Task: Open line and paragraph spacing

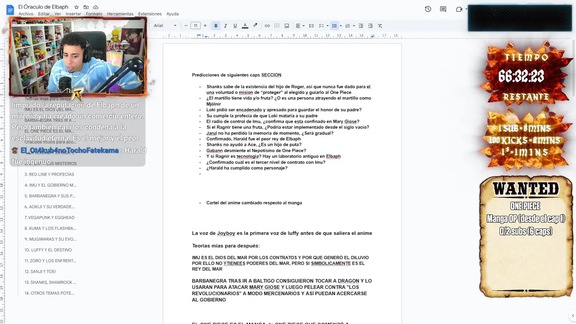Action: [311, 26]
